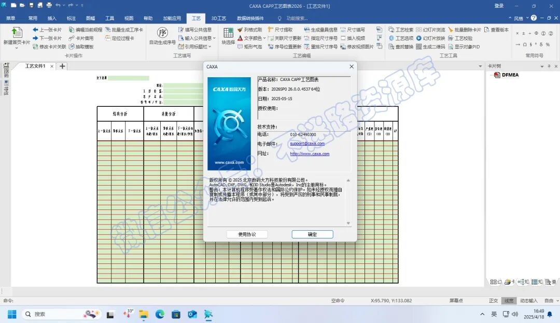Screen dimensions: 560x323
Task: Select DFMEA node in card tree
Action: 510,75
